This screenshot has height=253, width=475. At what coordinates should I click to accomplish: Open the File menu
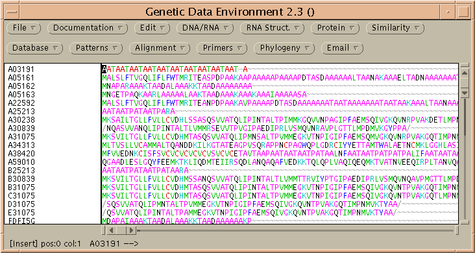23,28
